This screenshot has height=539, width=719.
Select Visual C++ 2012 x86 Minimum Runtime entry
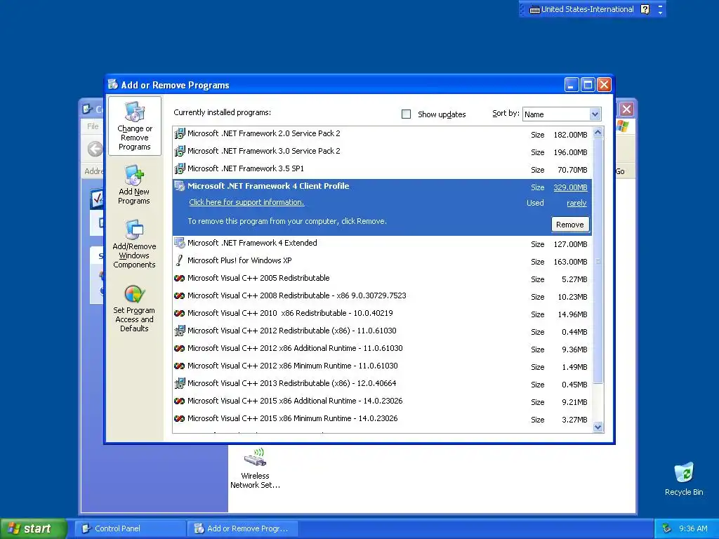tap(383, 366)
